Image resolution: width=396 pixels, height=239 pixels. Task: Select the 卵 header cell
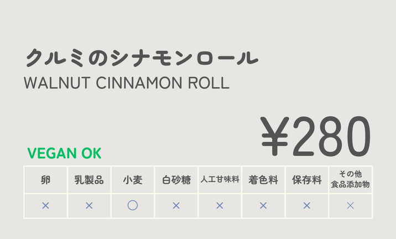pyautogui.click(x=45, y=180)
